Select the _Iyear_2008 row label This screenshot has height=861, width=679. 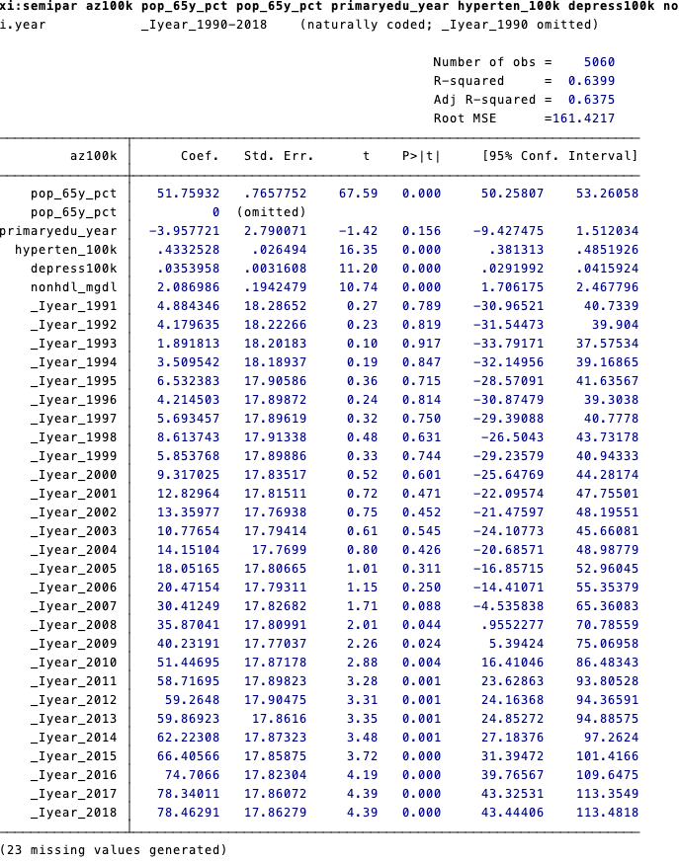click(x=73, y=625)
